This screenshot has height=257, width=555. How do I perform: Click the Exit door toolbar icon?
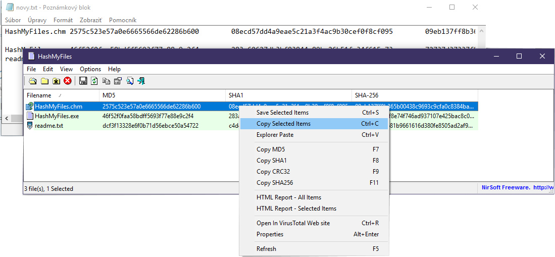(x=141, y=81)
